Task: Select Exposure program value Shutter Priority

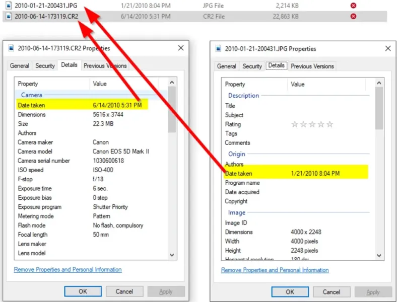Action: pos(110,207)
